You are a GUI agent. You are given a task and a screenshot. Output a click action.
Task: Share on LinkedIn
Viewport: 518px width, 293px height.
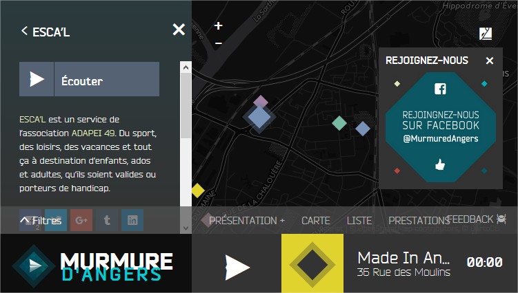pos(132,220)
